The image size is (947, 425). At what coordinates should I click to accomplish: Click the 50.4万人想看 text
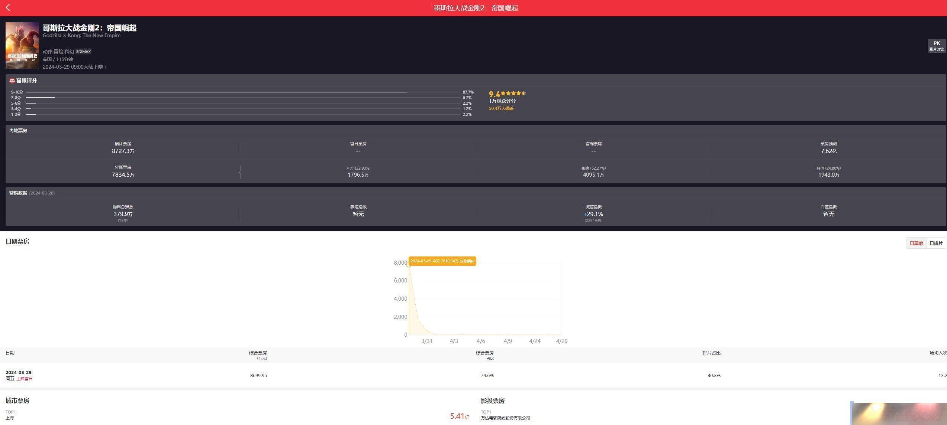click(x=501, y=108)
